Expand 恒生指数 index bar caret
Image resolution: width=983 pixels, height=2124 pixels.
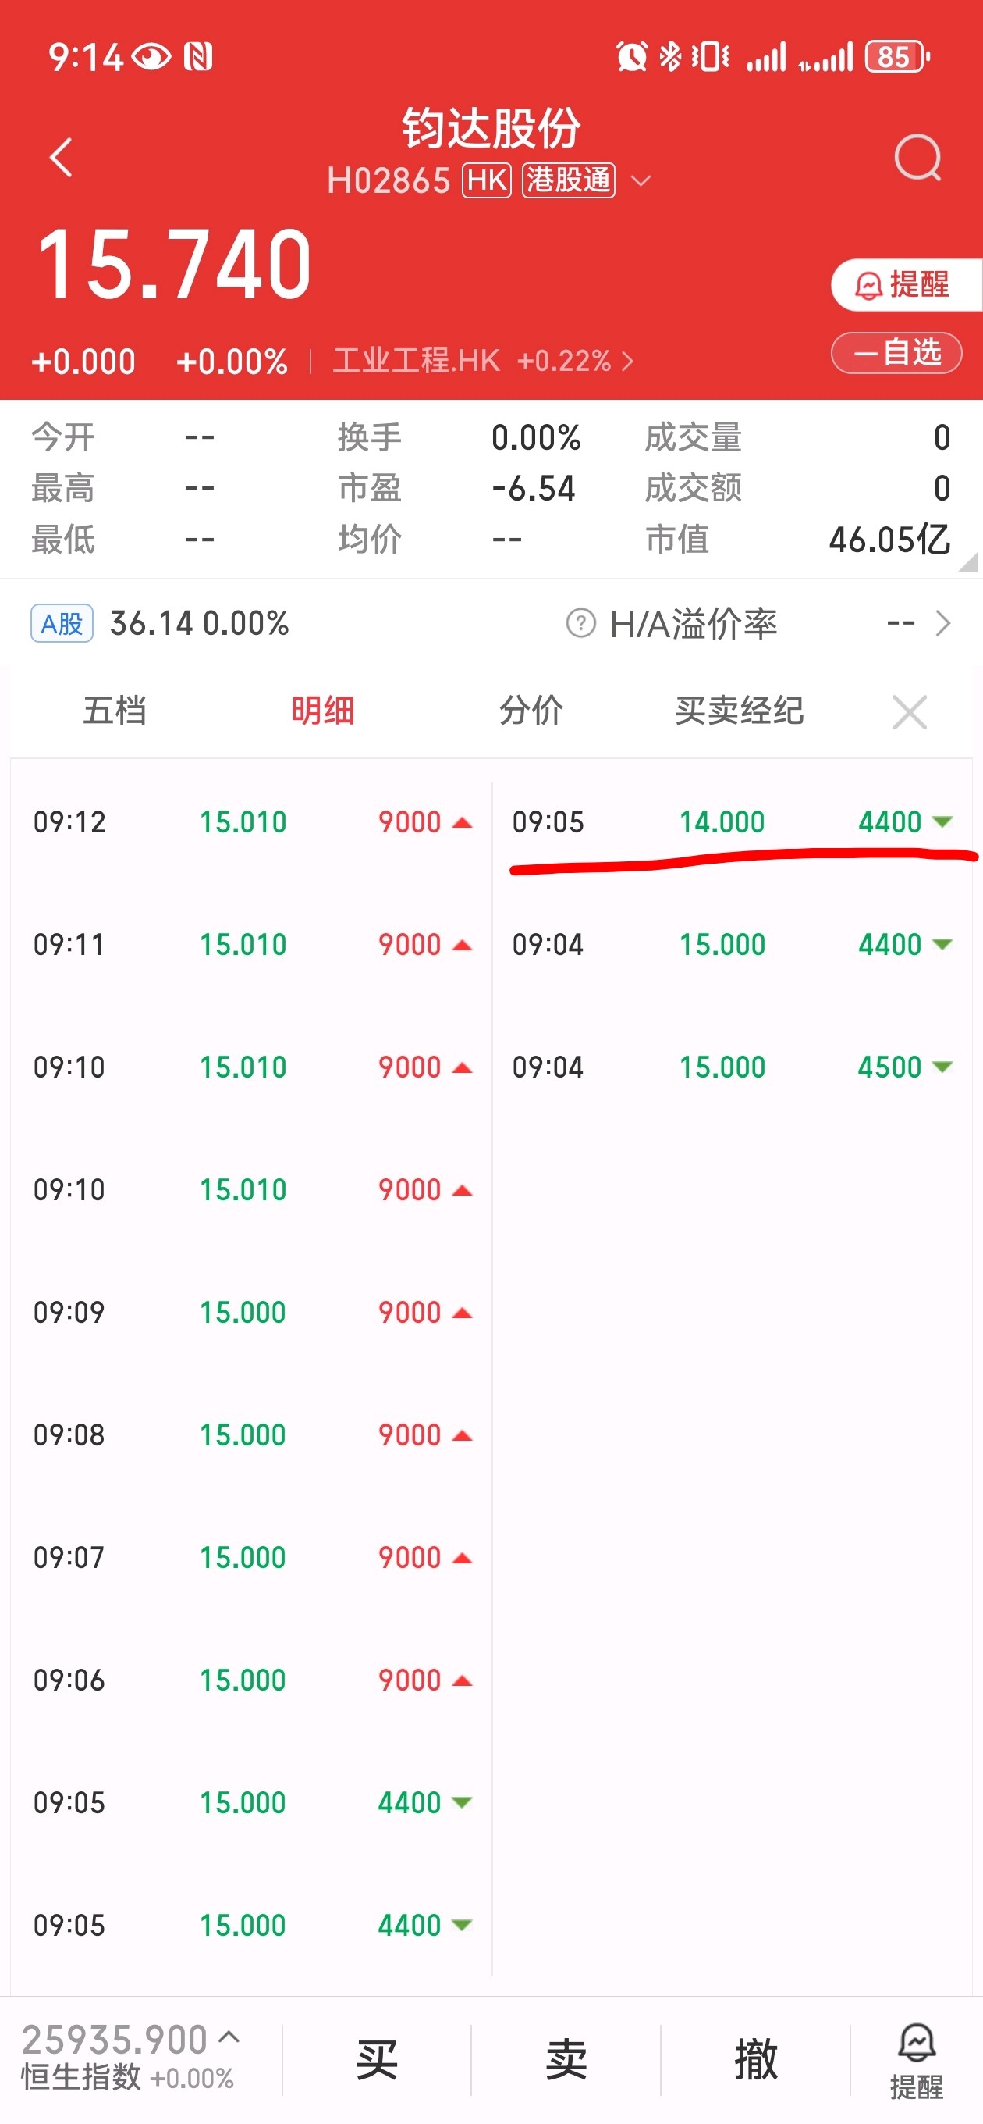230,2037
